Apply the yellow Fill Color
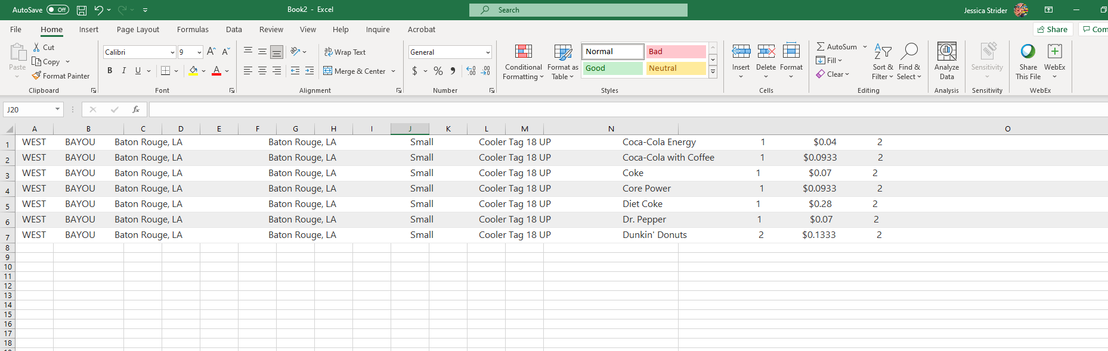Screen dimensions: 1108x351 coord(193,71)
